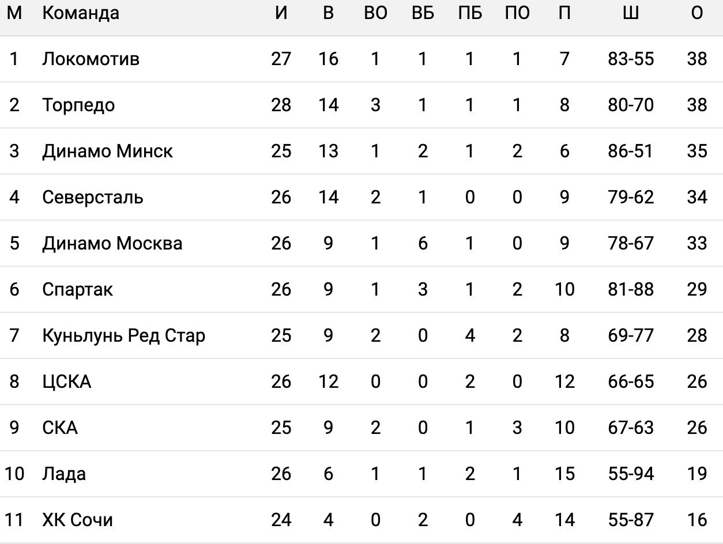Sort table by ВО column header

tap(375, 13)
